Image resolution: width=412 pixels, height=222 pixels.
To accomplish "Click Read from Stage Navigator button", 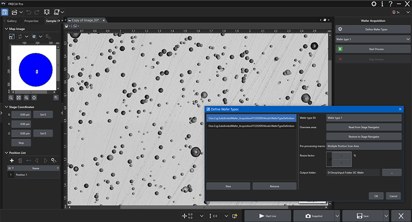I will point(363,127).
